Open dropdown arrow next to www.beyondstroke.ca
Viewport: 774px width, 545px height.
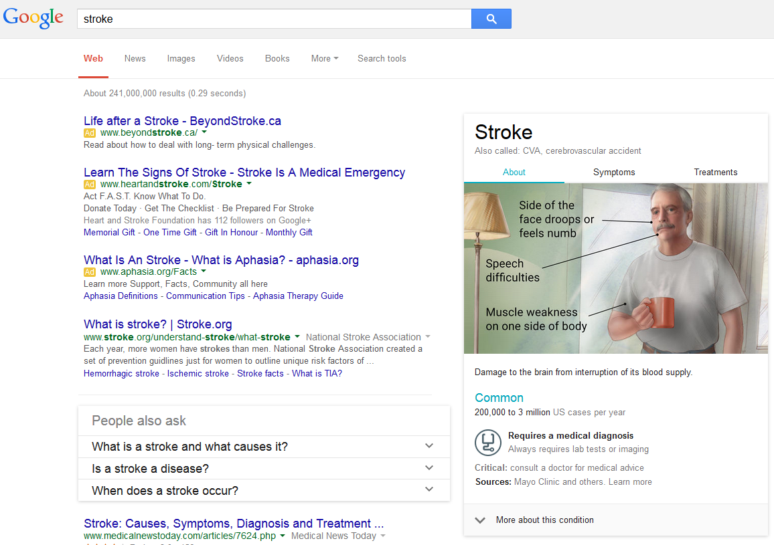coord(204,133)
